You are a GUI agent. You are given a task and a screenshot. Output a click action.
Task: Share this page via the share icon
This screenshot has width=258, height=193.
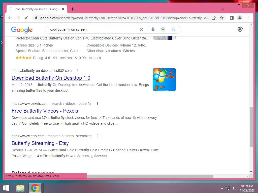point(214,18)
